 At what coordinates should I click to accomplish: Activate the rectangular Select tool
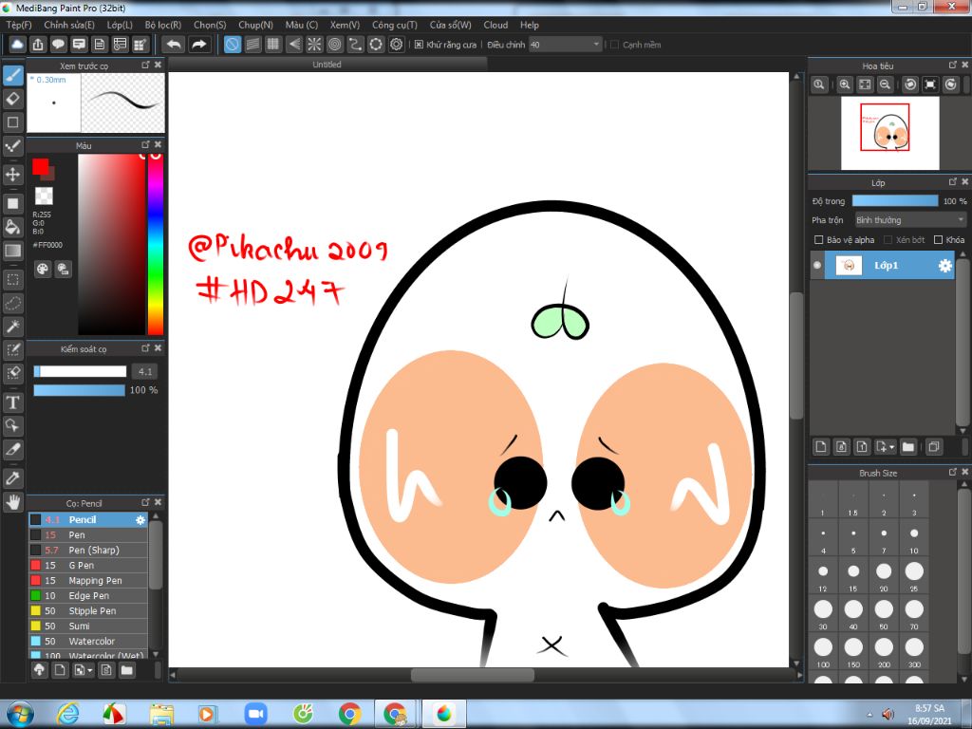(13, 280)
